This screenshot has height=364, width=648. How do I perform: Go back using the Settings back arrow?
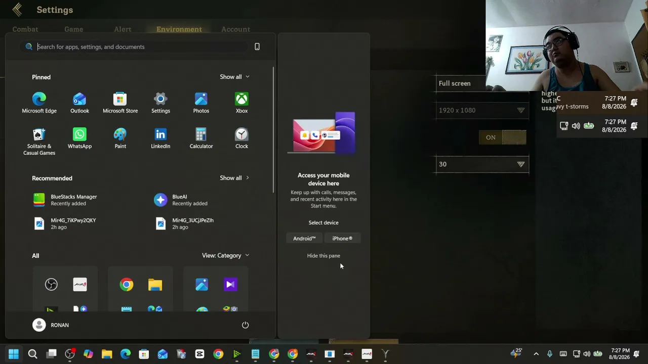pyautogui.click(x=17, y=10)
